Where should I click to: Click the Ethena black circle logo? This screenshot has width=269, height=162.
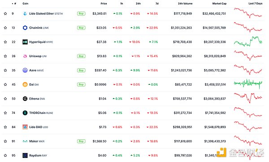[x=25, y=99]
